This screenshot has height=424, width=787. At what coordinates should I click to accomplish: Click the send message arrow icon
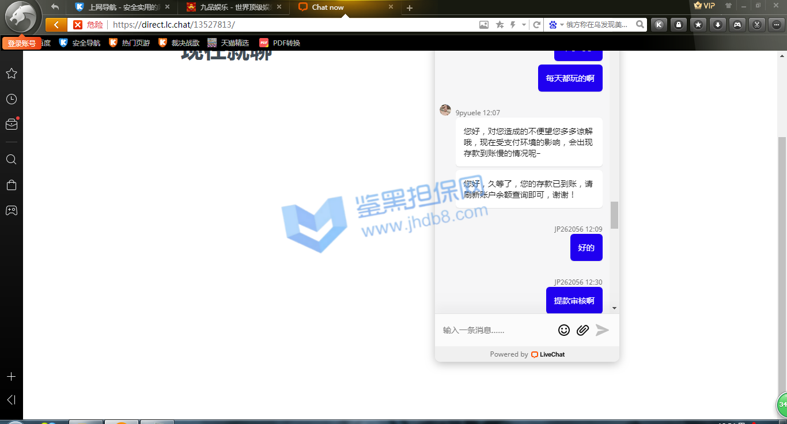point(602,330)
